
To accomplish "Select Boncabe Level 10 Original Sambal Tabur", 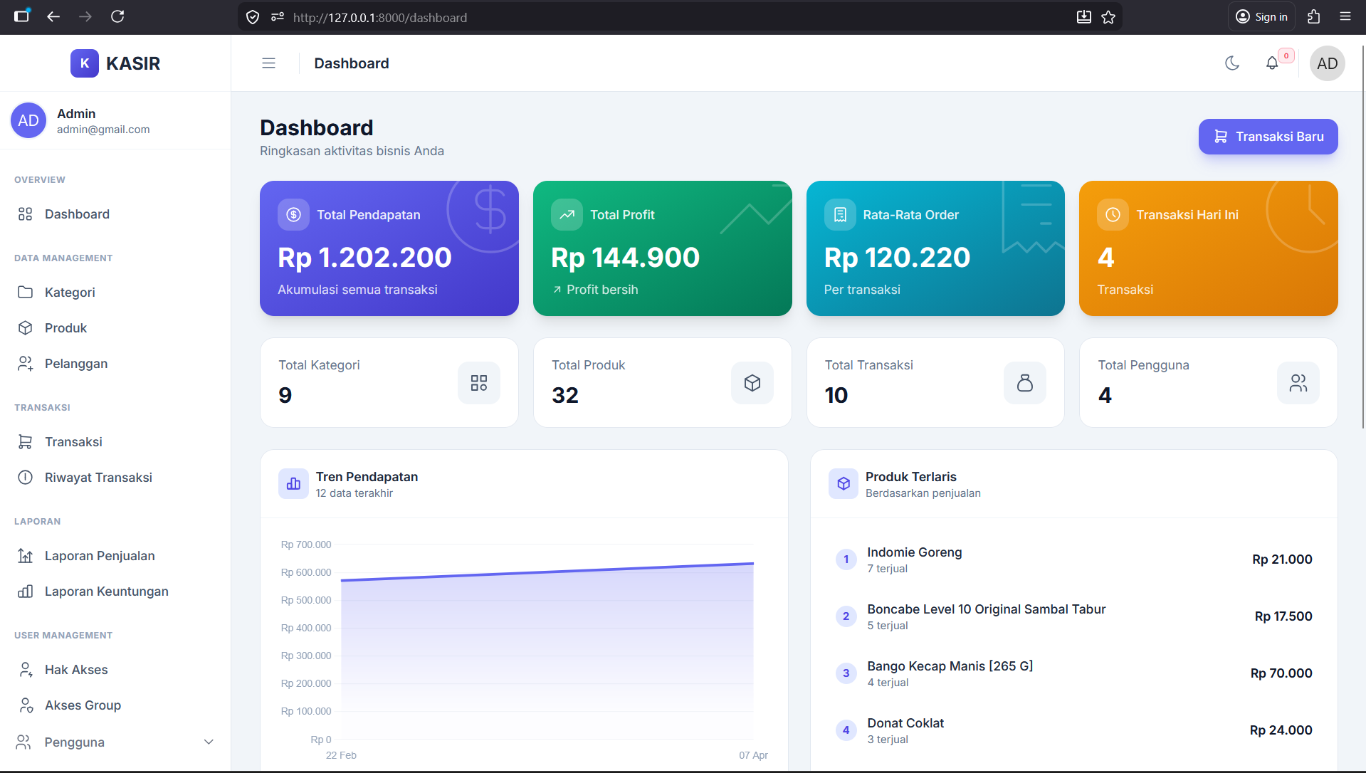I will [x=1074, y=616].
